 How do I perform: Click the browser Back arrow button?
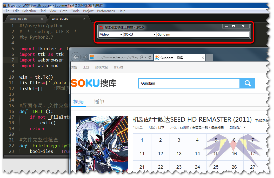[x=76, y=57]
